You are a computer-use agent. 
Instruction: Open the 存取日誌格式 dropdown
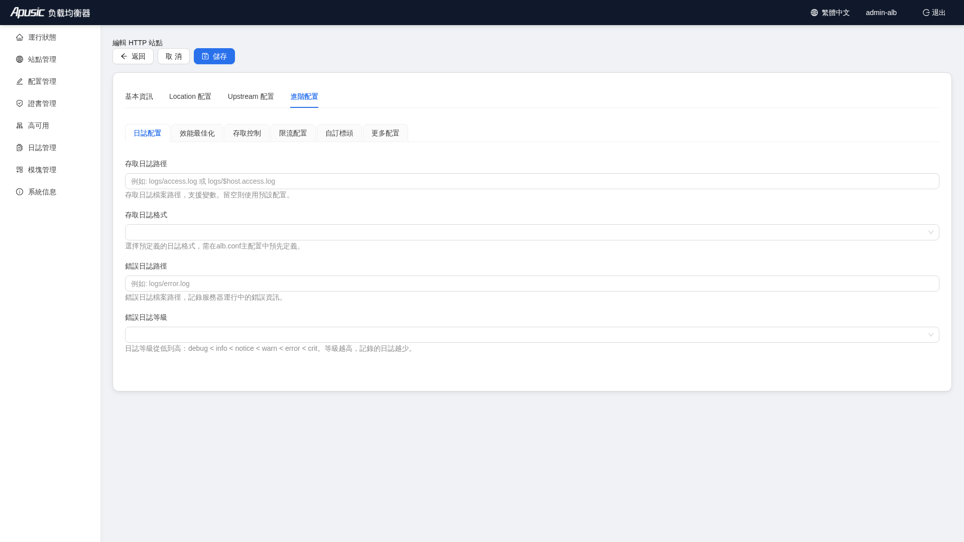(532, 232)
